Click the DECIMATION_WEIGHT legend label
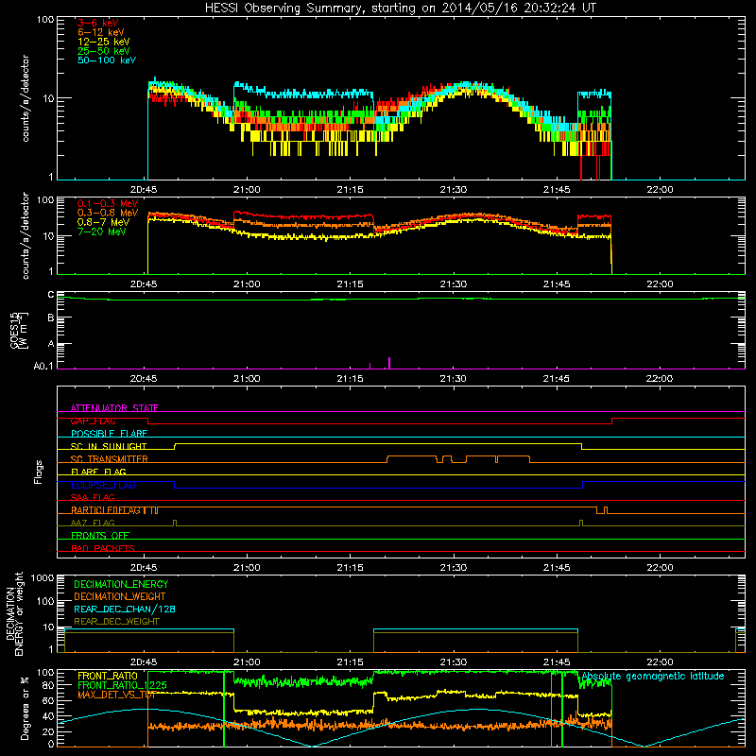This screenshot has height=756, width=756. click(120, 596)
